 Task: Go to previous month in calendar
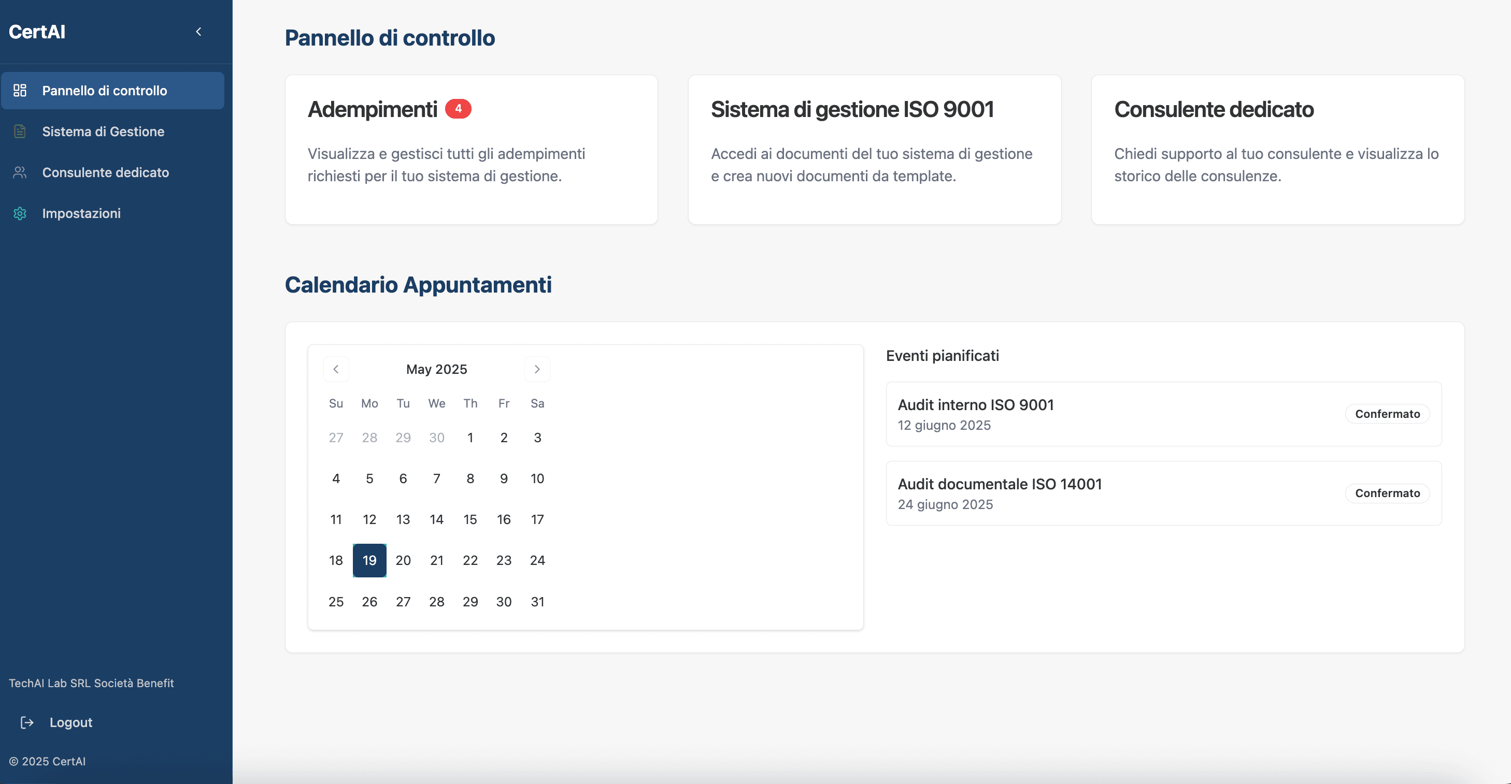click(336, 369)
